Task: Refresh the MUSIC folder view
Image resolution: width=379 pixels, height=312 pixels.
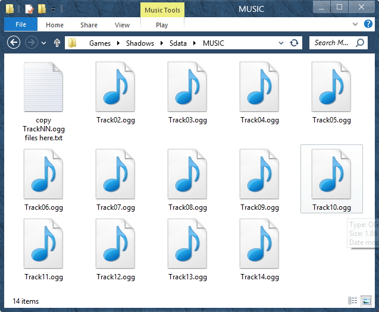Action: pos(294,43)
